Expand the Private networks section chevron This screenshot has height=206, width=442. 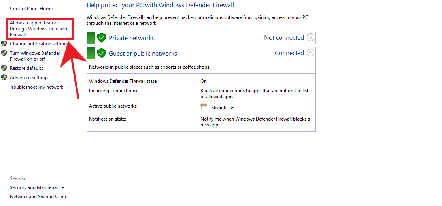click(311, 38)
